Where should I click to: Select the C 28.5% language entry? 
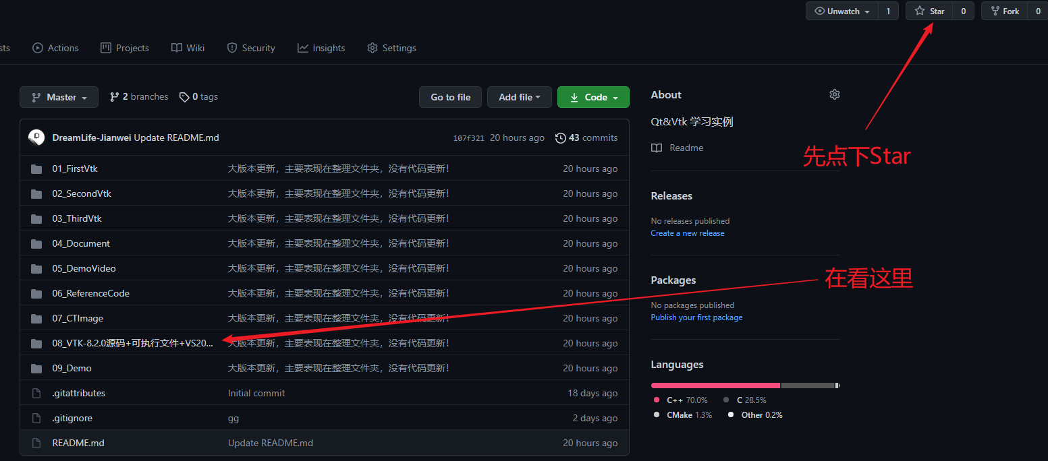pyautogui.click(x=745, y=400)
